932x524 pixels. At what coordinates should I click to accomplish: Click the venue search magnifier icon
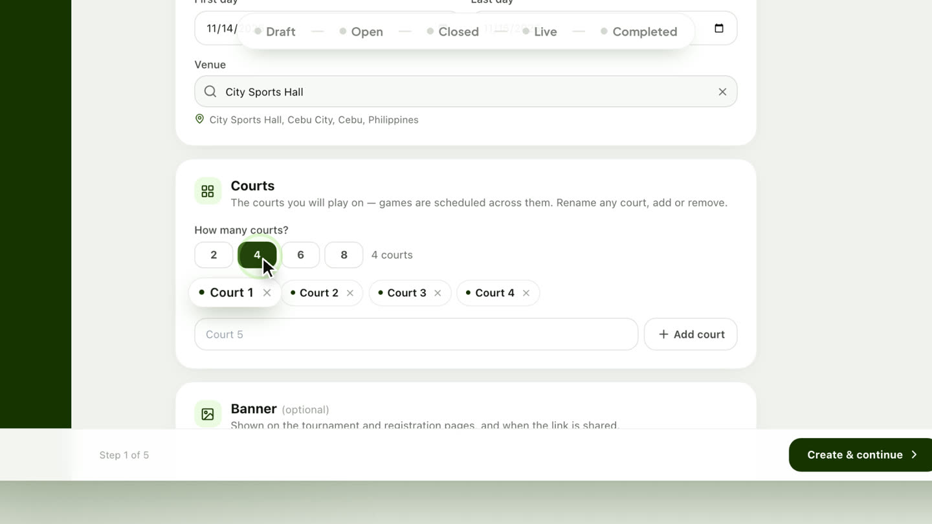pos(210,92)
